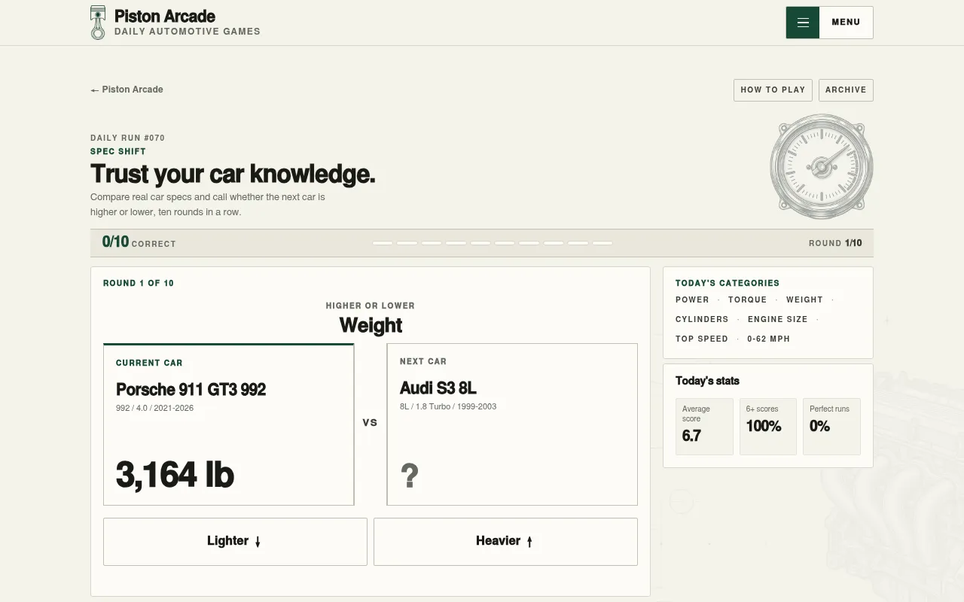Image resolution: width=964 pixels, height=602 pixels.
Task: Click the speedometer gauge illustration
Action: 822,166
